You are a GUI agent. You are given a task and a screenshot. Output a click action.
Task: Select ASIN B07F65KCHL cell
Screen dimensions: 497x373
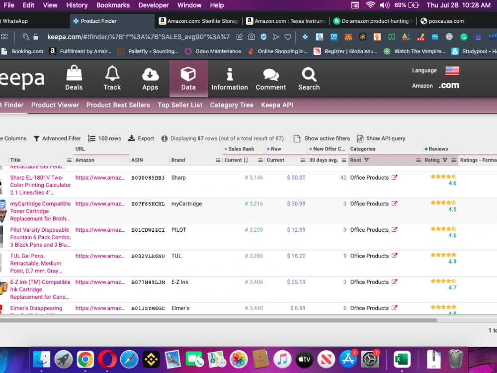(x=148, y=203)
